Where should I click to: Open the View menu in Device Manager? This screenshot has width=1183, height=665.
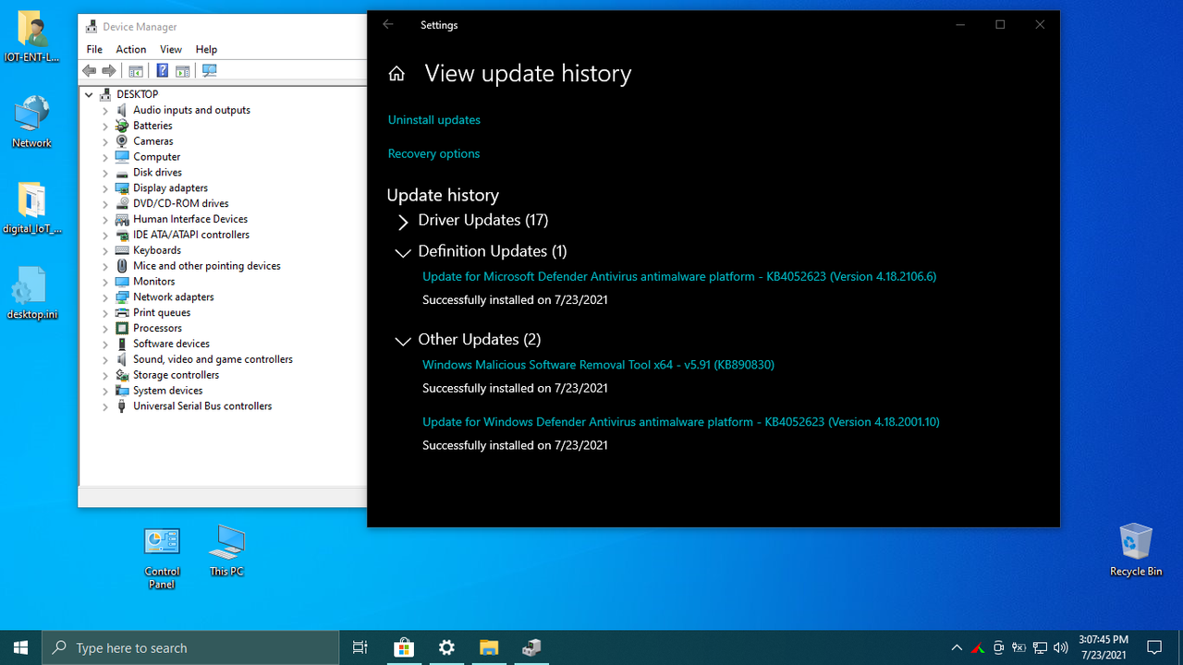171,49
